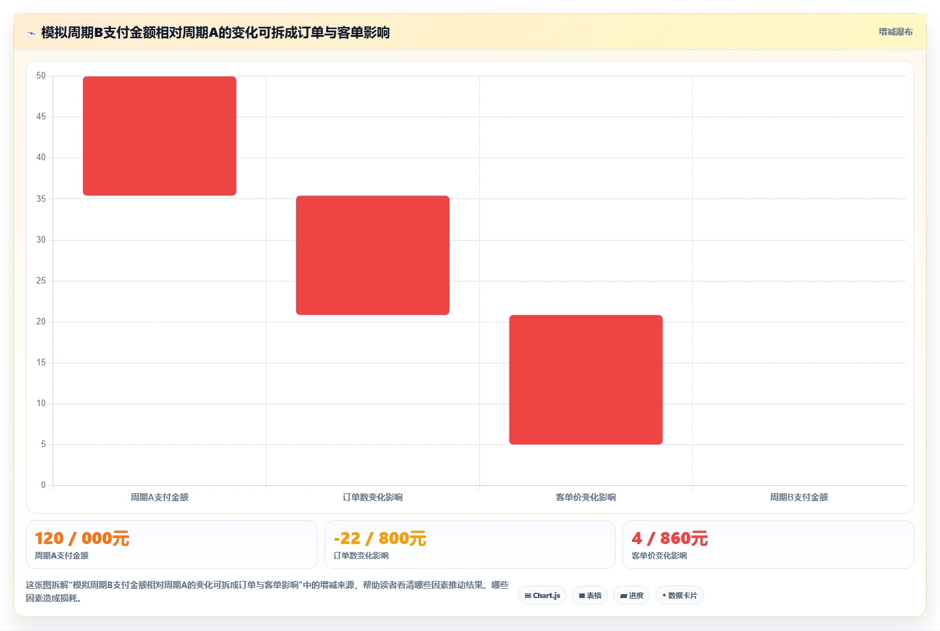Click the red 客单价变化影响 waterfall bar
940x631 pixels.
[586, 380]
